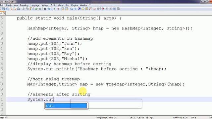Click the Zoom Out toolbar icon

58,9
